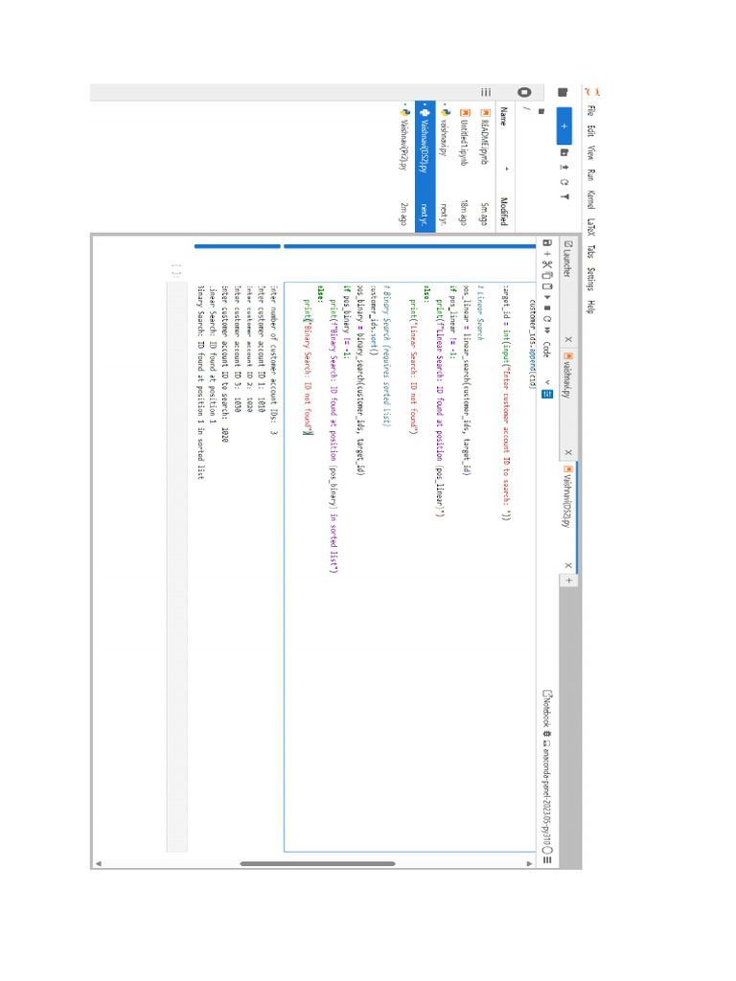736x981 pixels.
Task: Open the Kernel menu
Action: click(590, 199)
